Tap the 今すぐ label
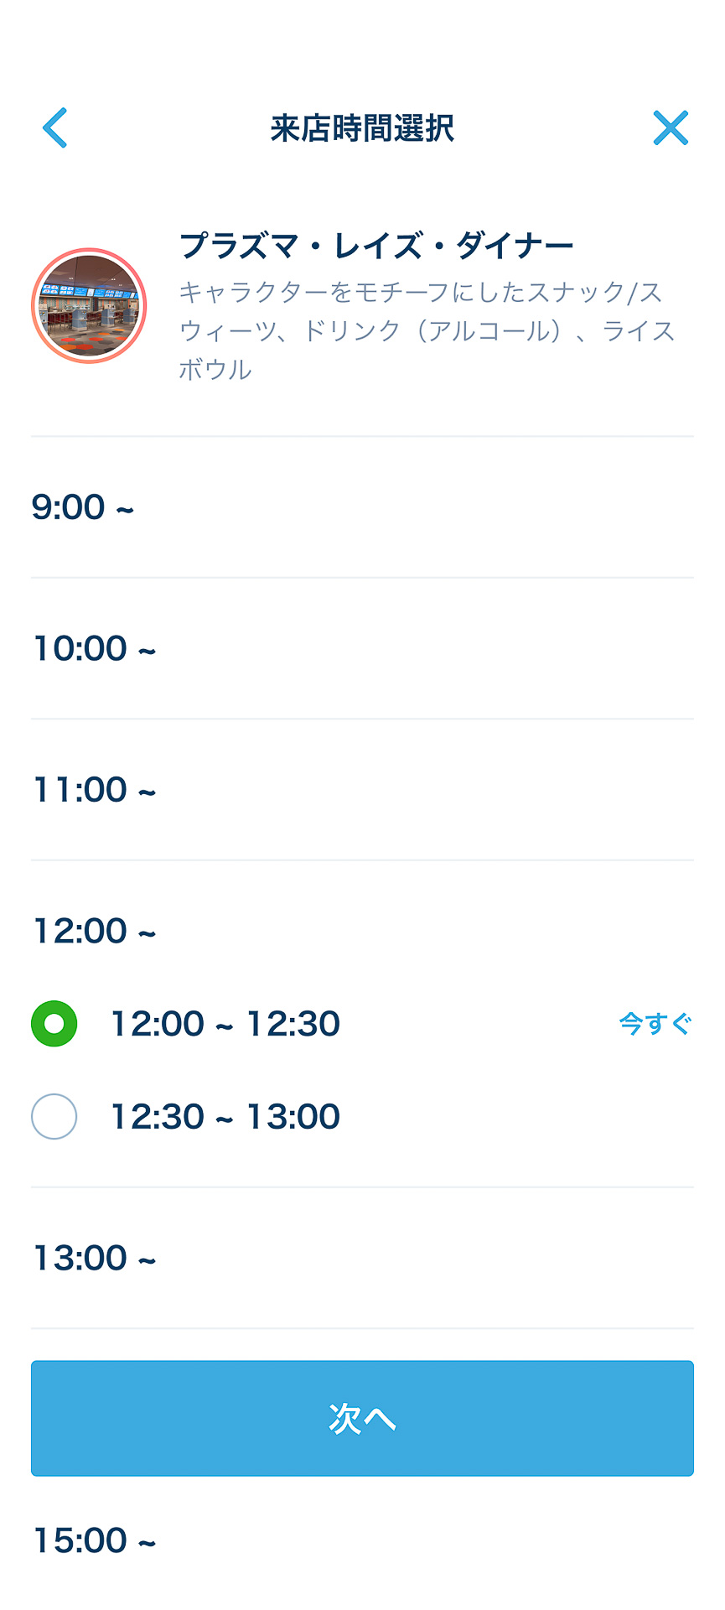The width and height of the screenshot is (725, 1610). pyautogui.click(x=655, y=1024)
